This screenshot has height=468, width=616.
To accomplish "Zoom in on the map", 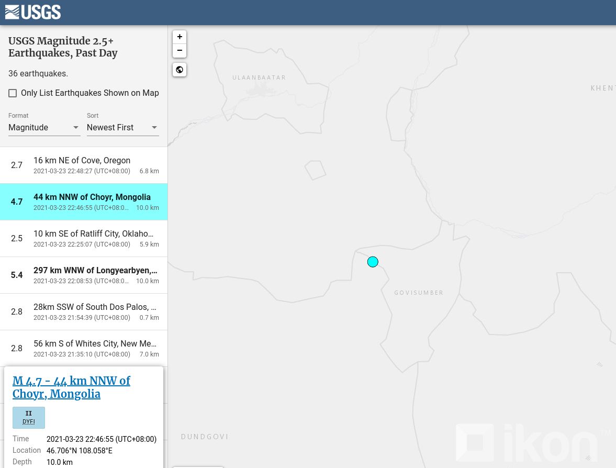I will [x=180, y=37].
